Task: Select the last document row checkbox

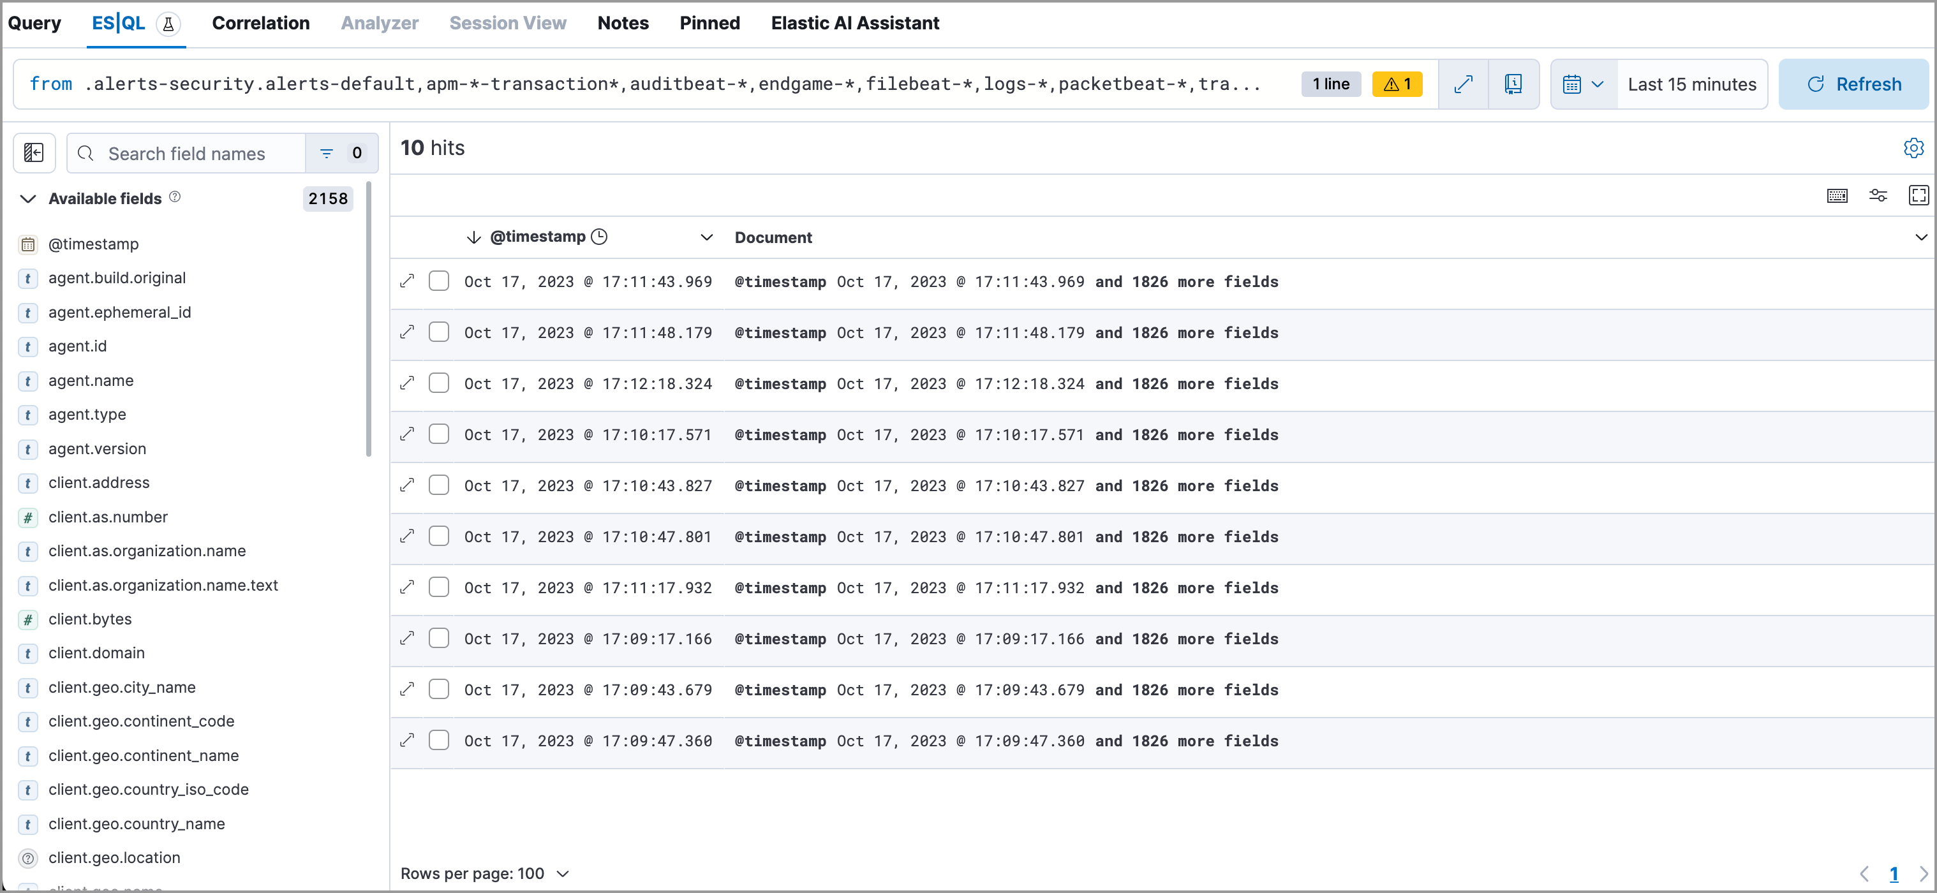Action: 439,740
